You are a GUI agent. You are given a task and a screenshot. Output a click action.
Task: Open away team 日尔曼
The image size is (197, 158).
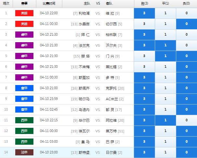click(111, 152)
